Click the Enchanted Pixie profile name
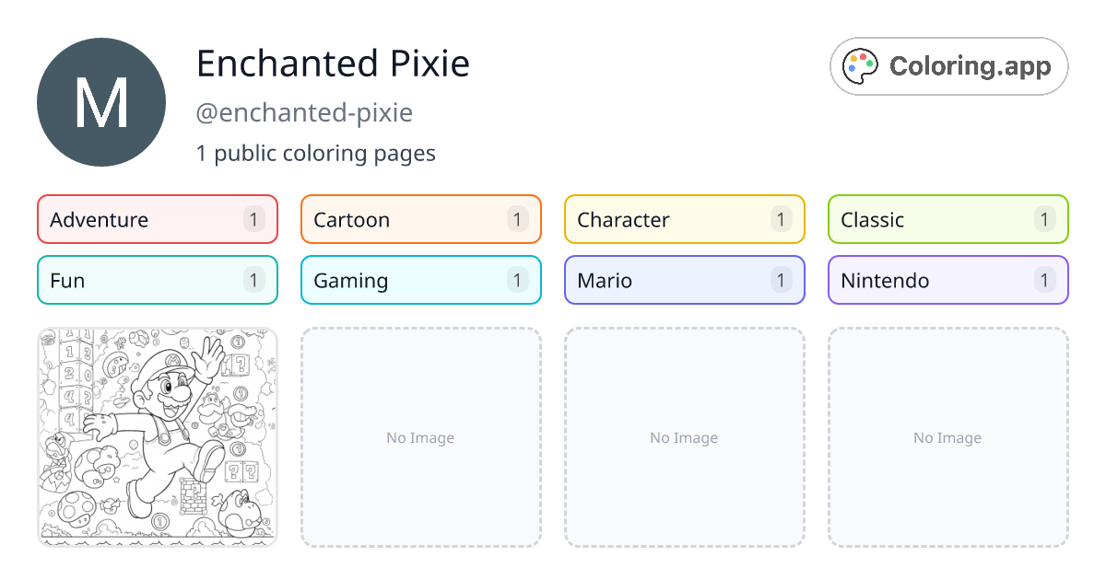The height and width of the screenshot is (580, 1106). click(333, 64)
